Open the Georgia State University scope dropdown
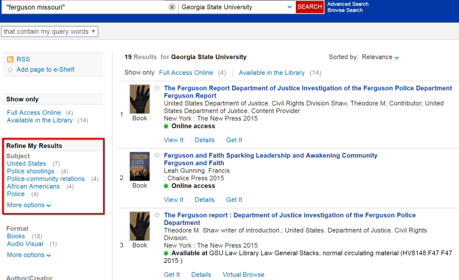Image resolution: width=459 pixels, height=280 pixels. coord(237,7)
